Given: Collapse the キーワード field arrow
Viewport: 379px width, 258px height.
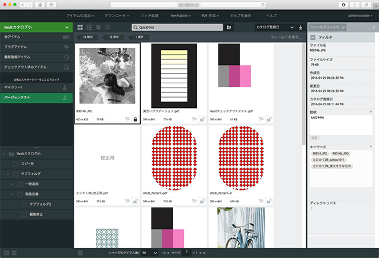Looking at the screenshot, I should point(371,146).
